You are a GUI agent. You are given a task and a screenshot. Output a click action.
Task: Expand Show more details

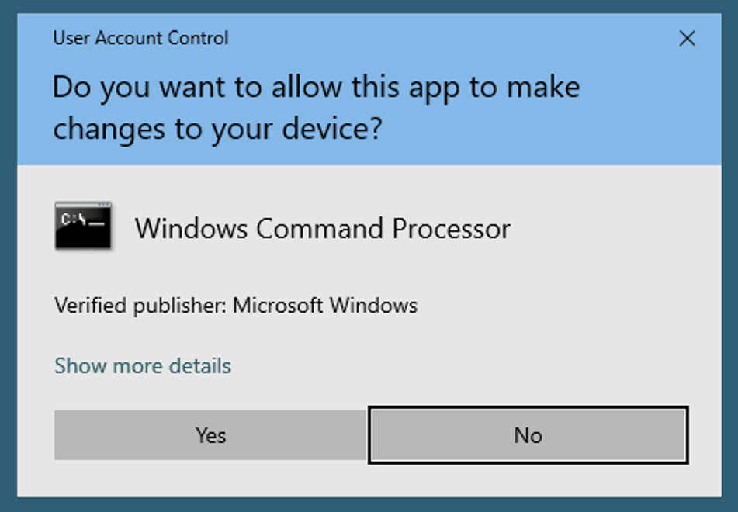[143, 365]
